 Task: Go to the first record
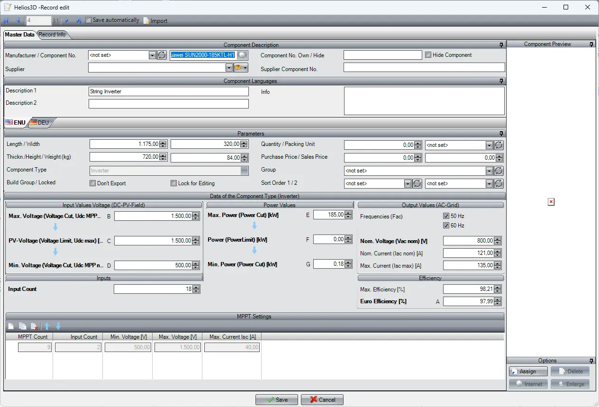[x=6, y=20]
